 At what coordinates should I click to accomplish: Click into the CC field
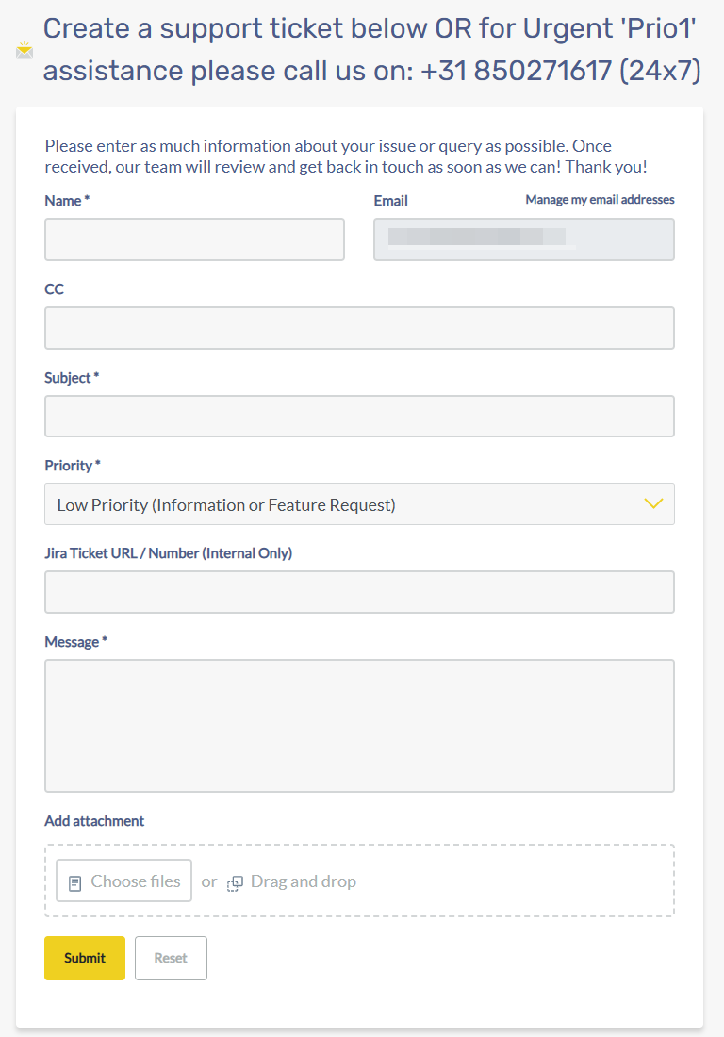coord(359,328)
